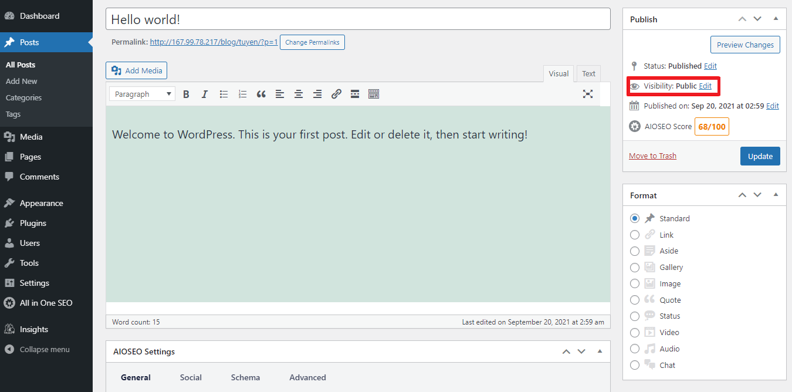Screen dimensions: 792x392
Task: Align text center
Action: tap(299, 94)
